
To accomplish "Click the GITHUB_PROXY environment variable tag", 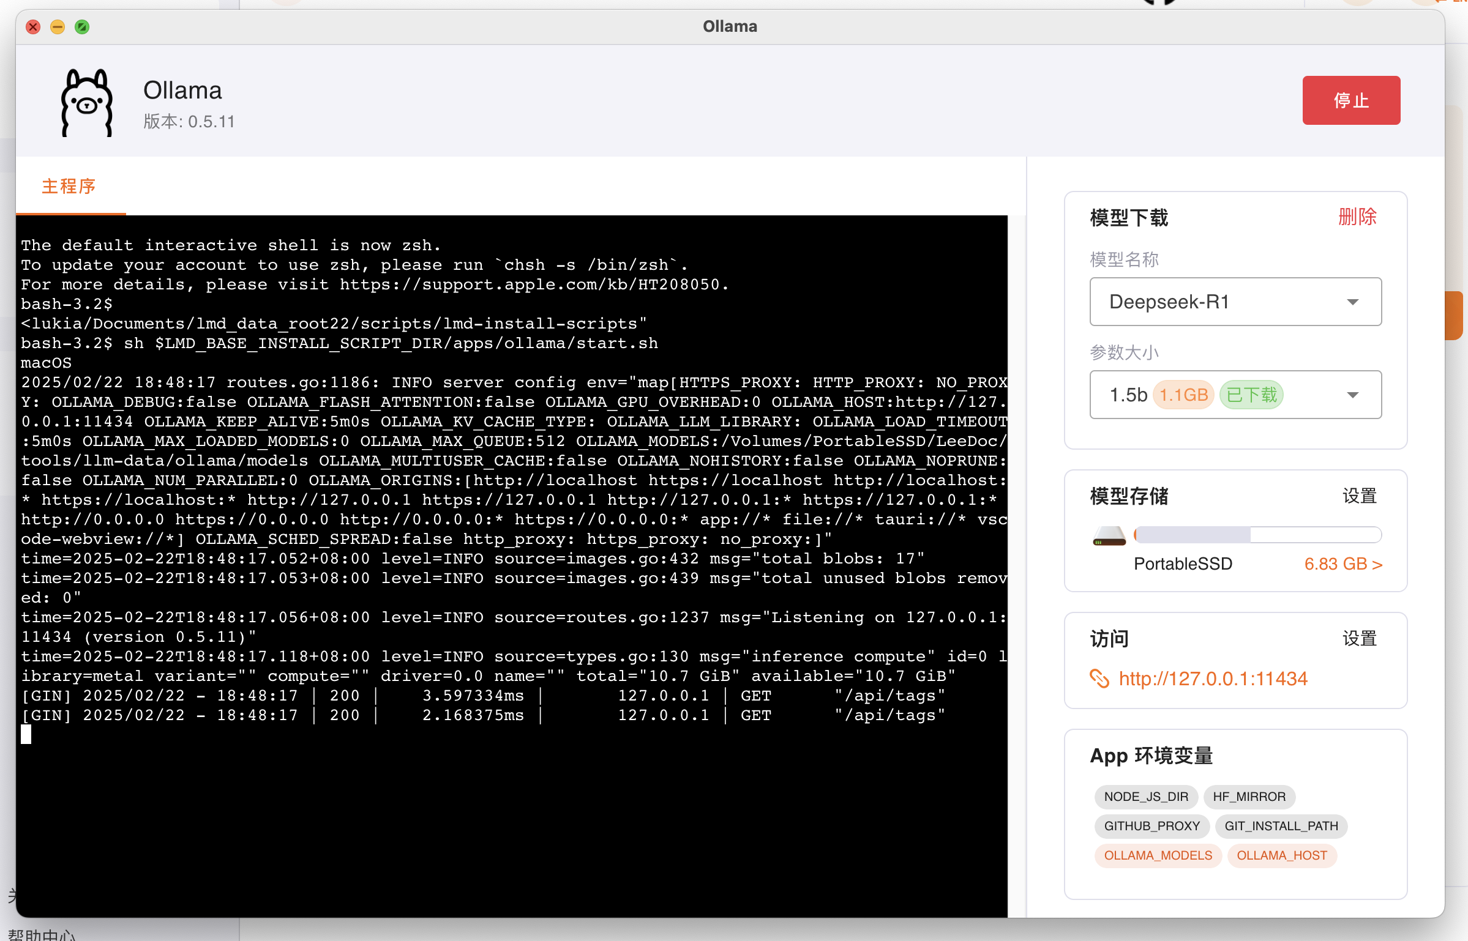I will click(1152, 826).
